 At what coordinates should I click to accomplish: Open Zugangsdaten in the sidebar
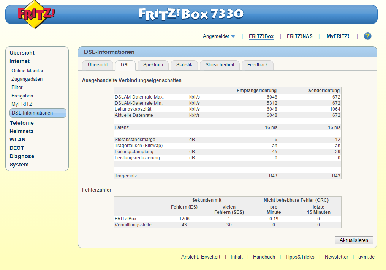coord(27,79)
